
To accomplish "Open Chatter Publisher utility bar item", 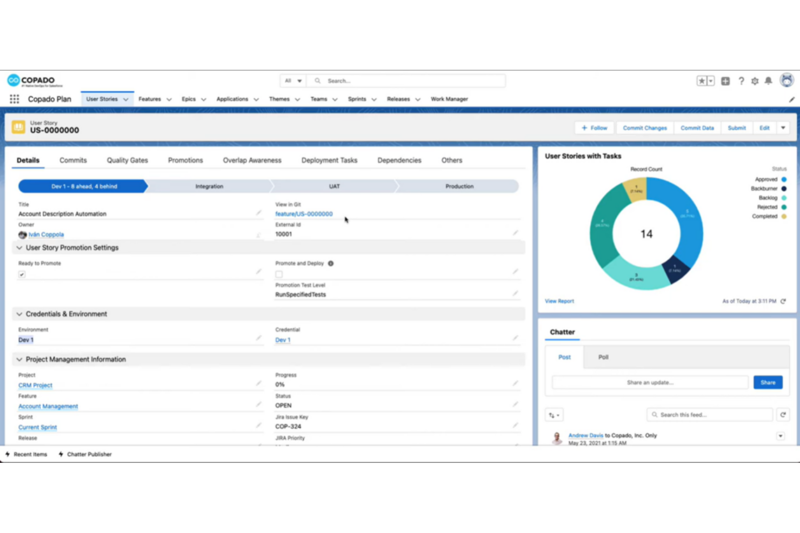I will 85,455.
